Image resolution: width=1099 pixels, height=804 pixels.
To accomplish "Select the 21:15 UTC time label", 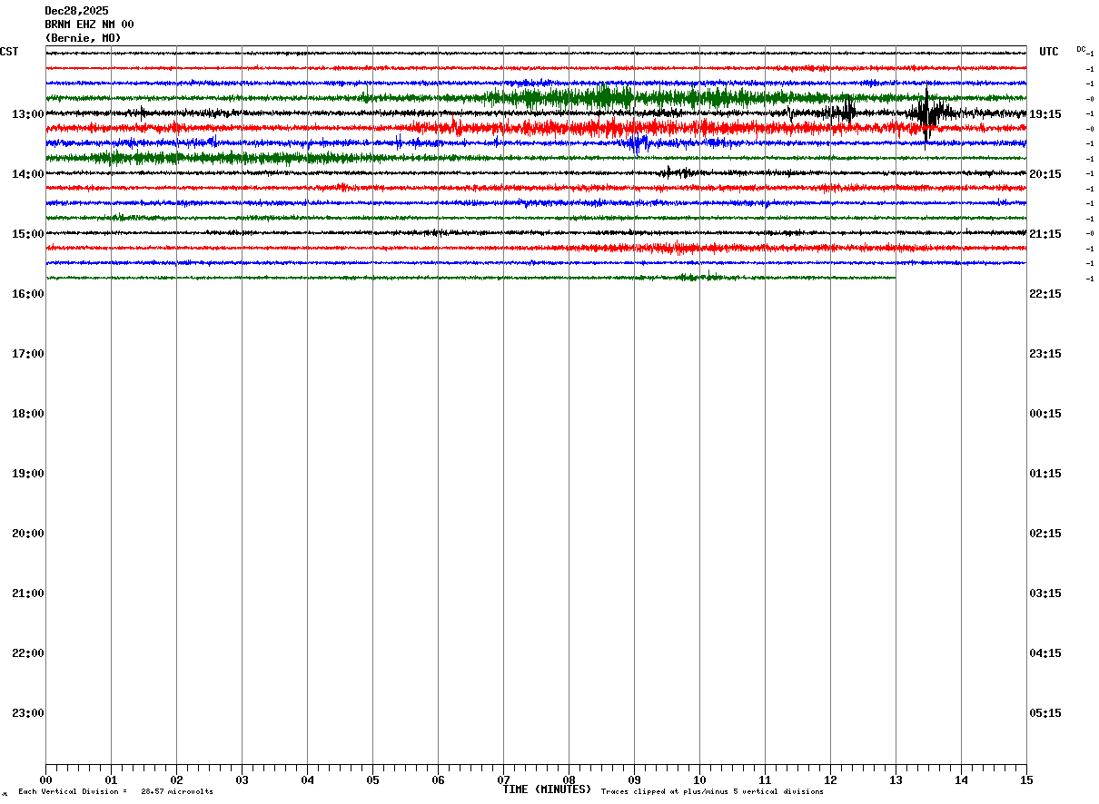I will click(1045, 234).
